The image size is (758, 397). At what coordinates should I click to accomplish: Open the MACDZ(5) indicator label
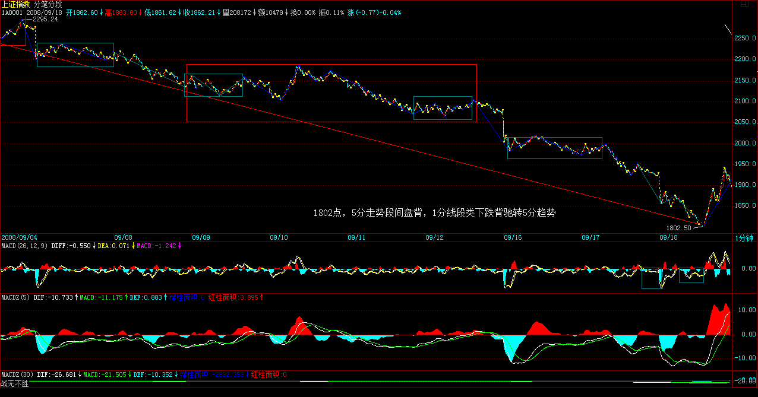(15, 297)
